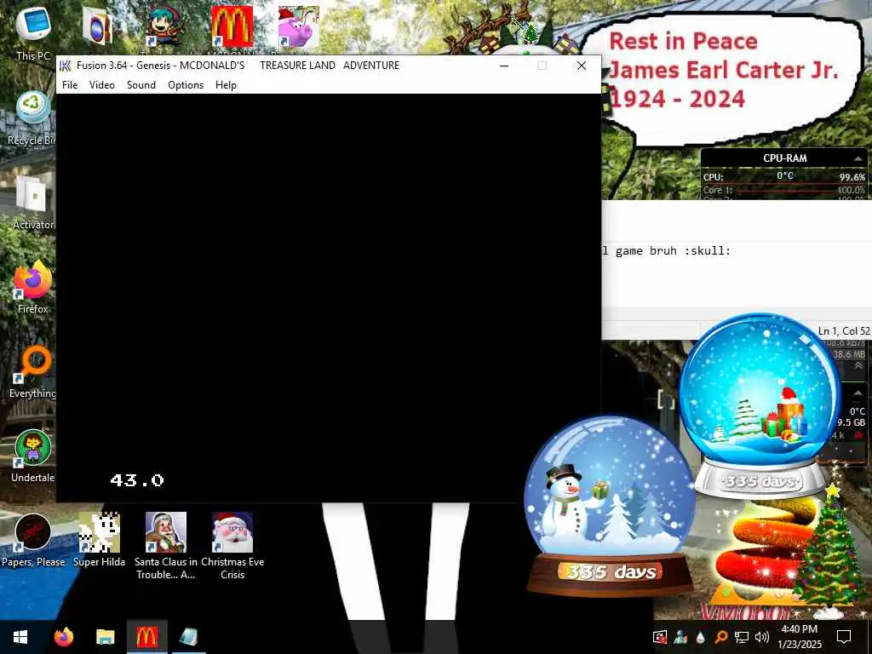Image resolution: width=872 pixels, height=654 pixels.
Task: Open the File menu in Fusion
Action: (70, 85)
